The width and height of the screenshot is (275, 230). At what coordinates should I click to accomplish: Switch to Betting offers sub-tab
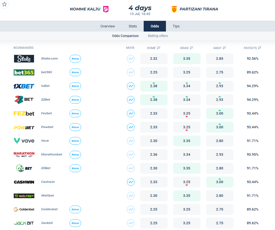[x=158, y=36]
